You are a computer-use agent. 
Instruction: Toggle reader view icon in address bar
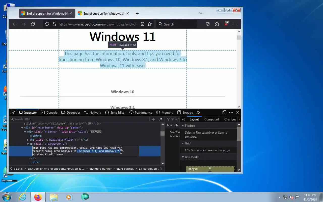[x=143, y=24]
